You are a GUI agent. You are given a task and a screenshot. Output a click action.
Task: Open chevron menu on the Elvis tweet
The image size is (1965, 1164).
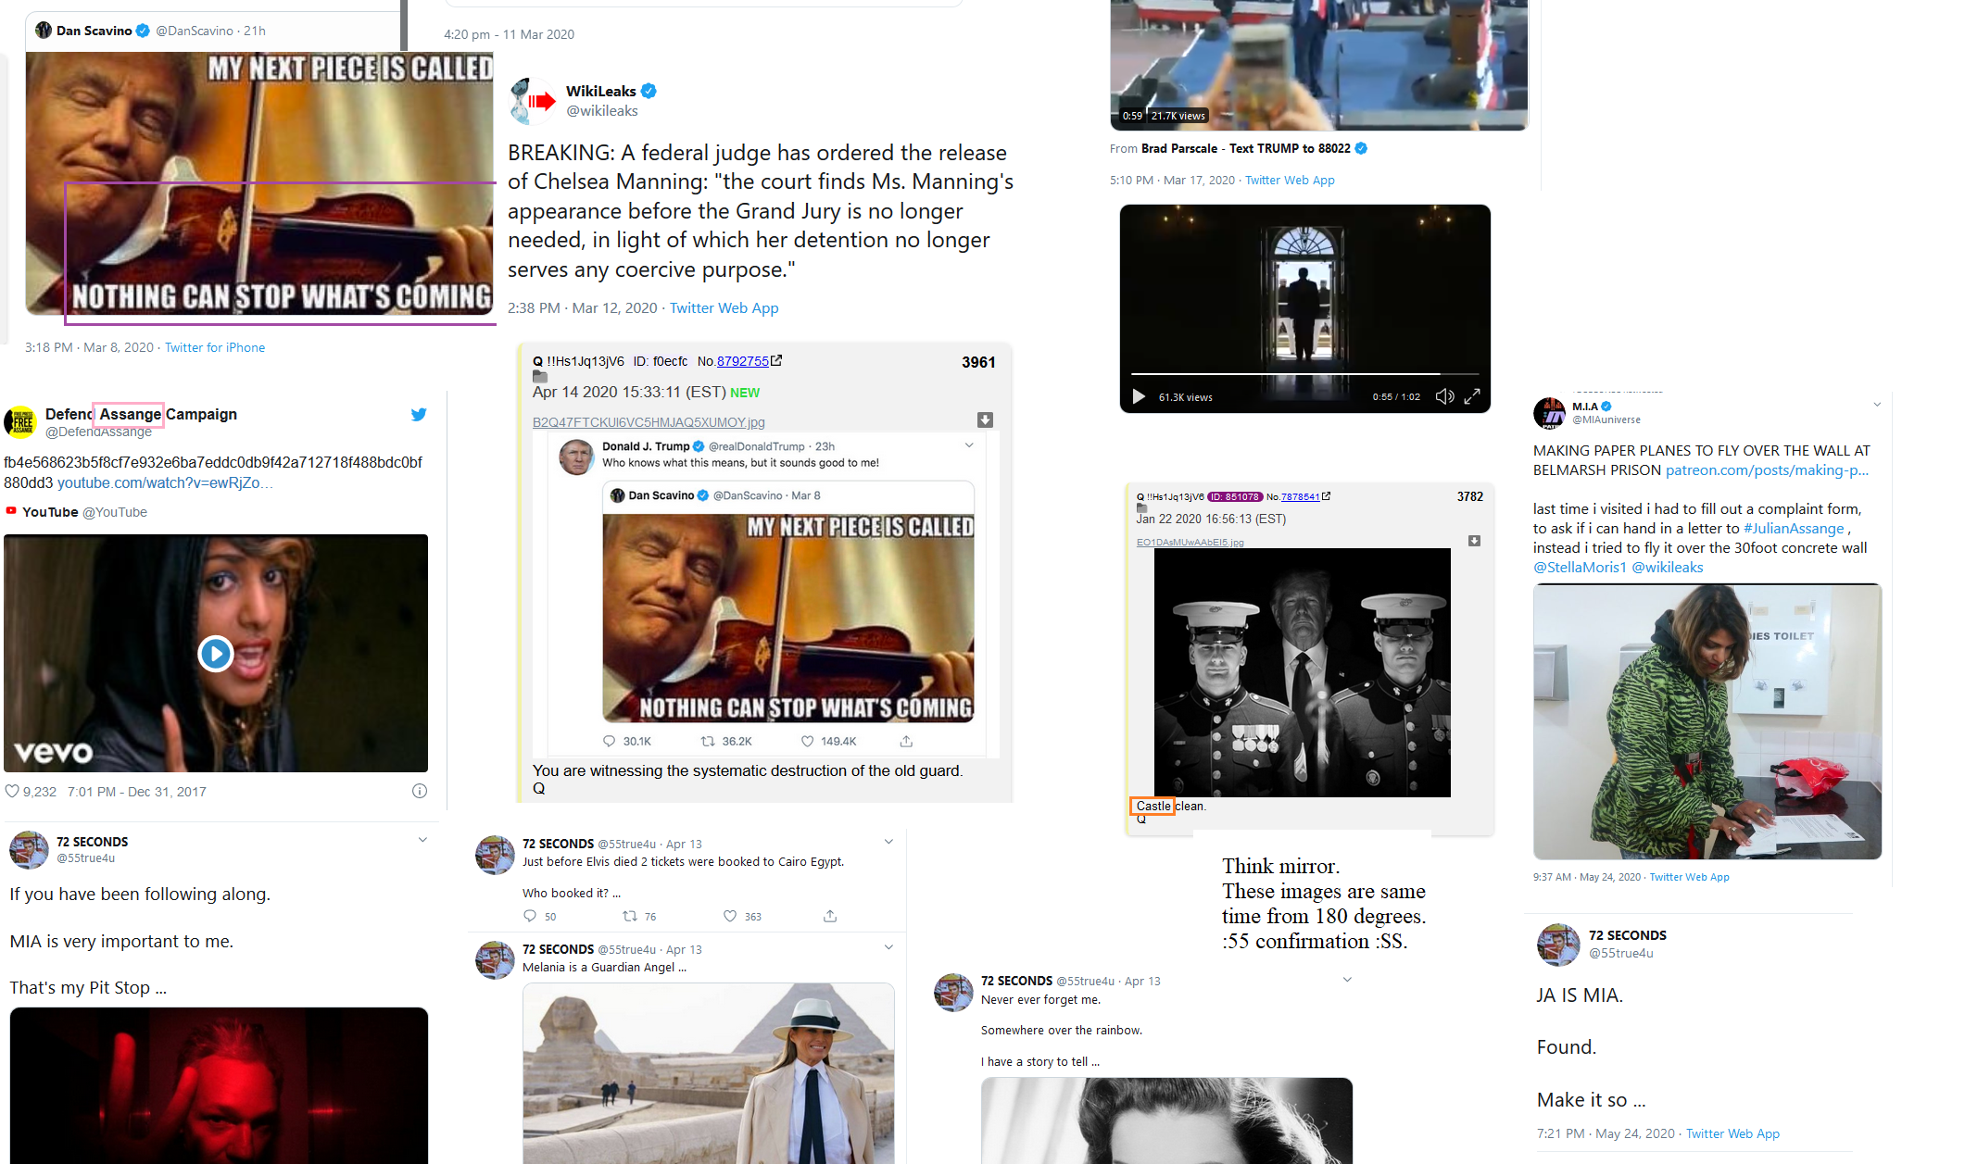pos(888,842)
